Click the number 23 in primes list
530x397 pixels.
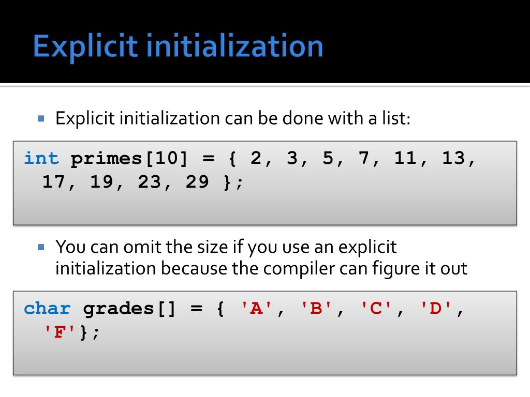pos(150,182)
